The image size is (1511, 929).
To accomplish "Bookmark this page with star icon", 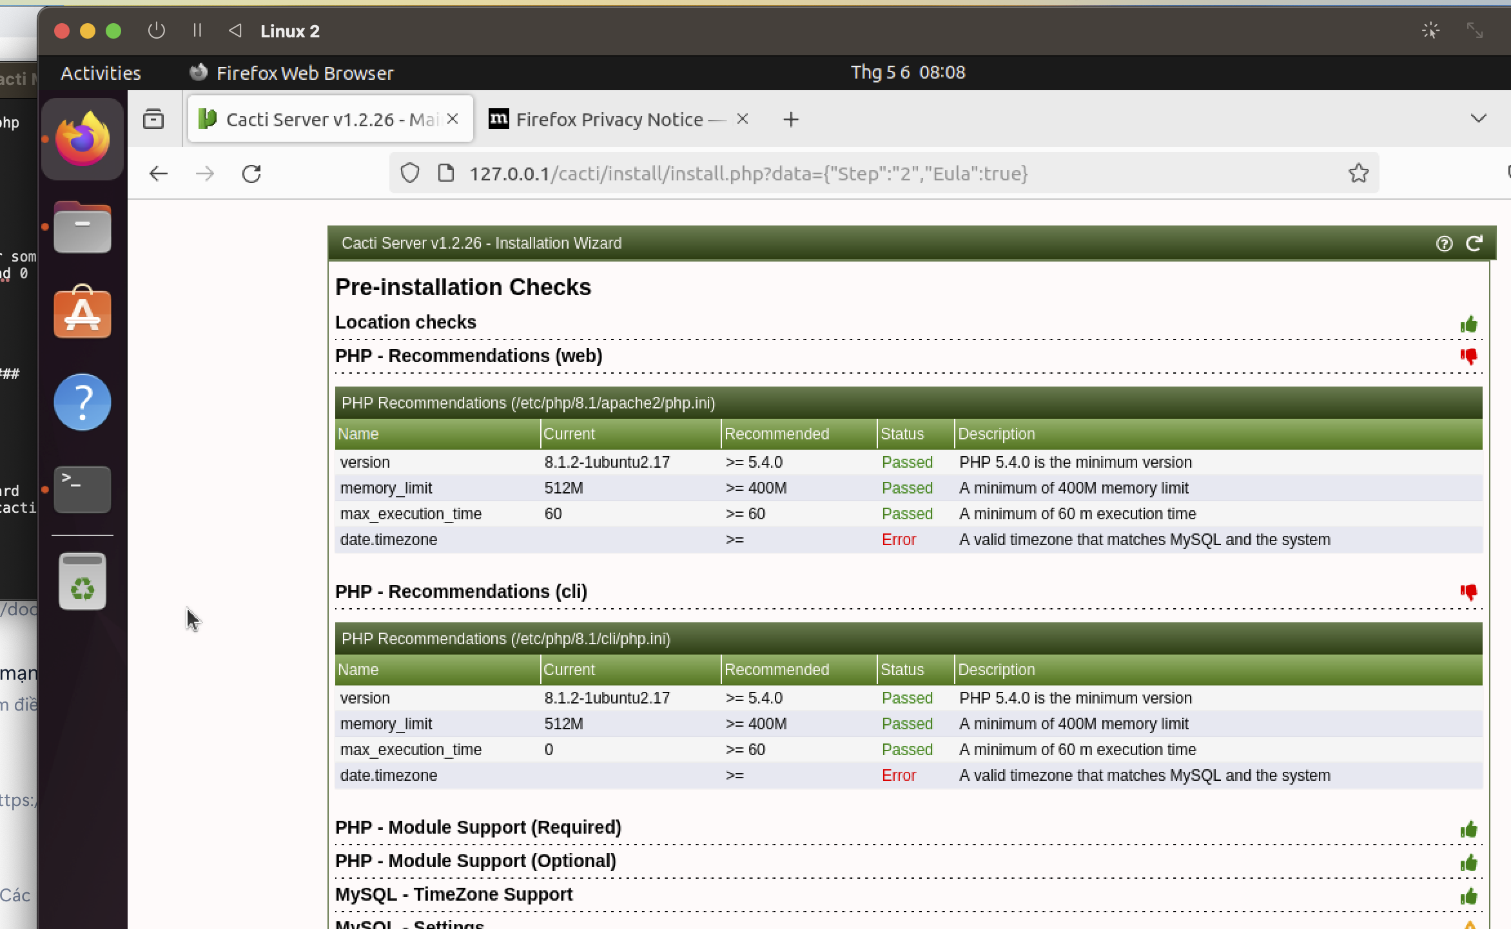I will pyautogui.click(x=1358, y=173).
